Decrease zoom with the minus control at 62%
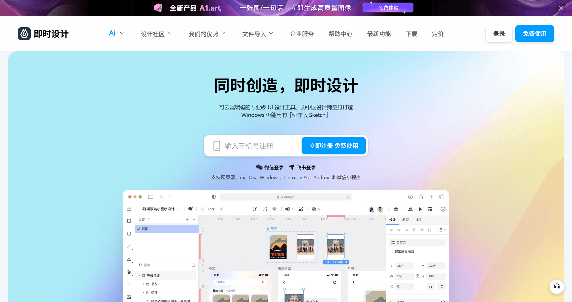Screen dimensions: 572x302 (202, 209)
